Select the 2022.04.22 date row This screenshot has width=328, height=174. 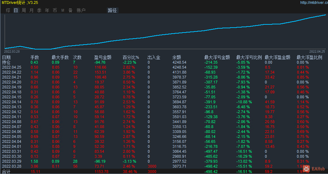(x=11, y=72)
